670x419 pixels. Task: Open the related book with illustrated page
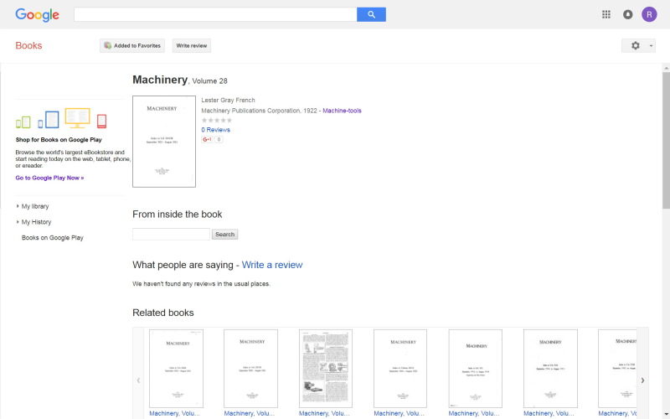click(x=326, y=369)
